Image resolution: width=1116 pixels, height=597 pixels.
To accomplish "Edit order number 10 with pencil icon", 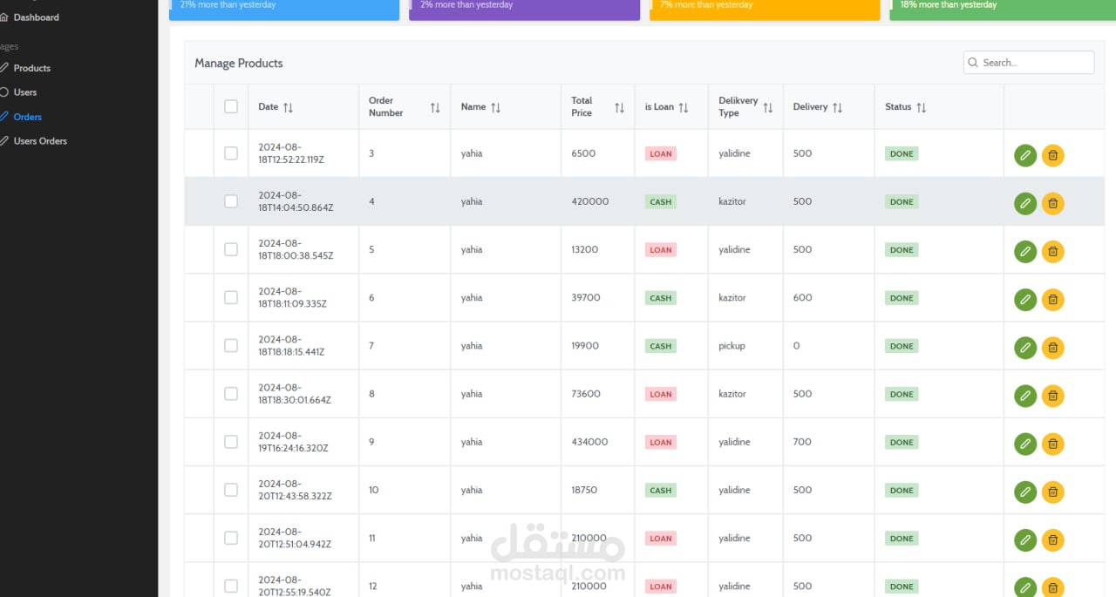I will click(x=1025, y=492).
